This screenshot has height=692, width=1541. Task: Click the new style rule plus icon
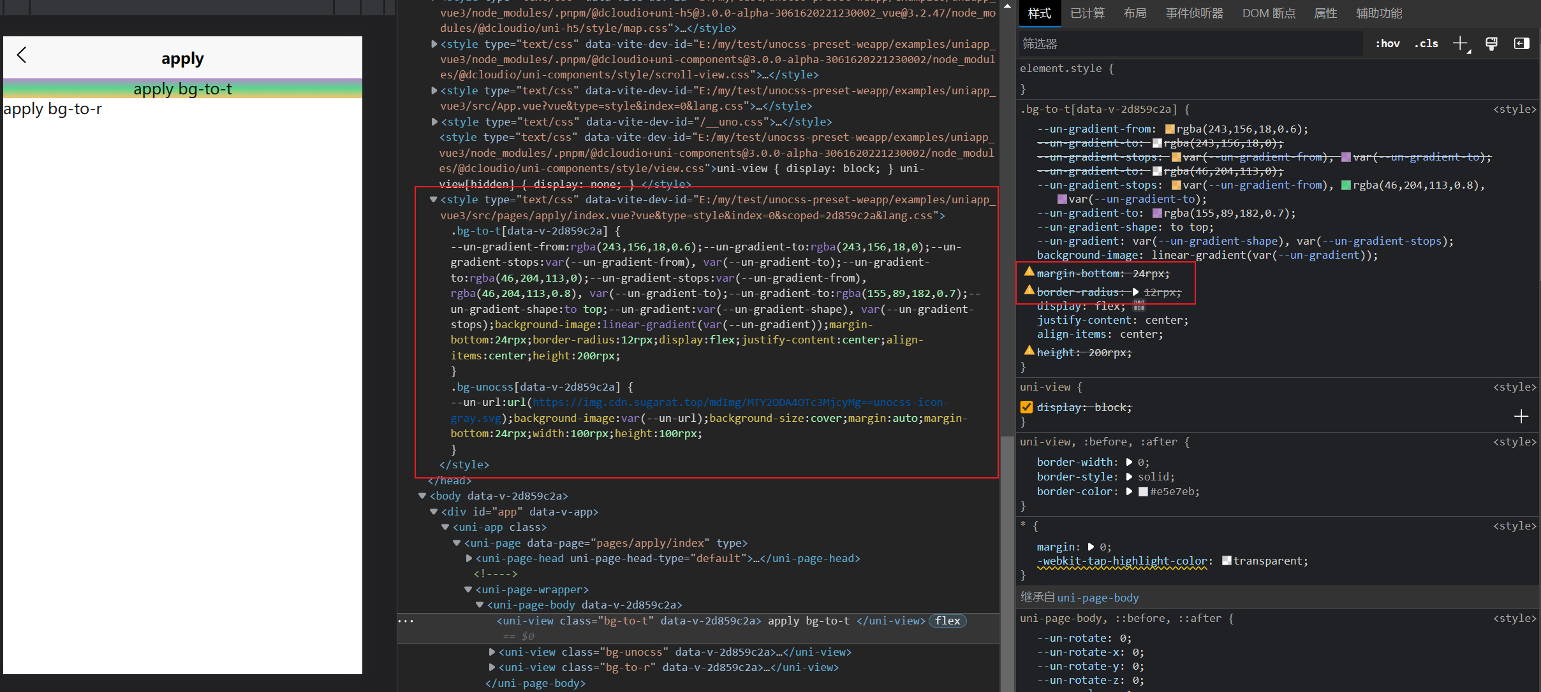pyautogui.click(x=1461, y=43)
